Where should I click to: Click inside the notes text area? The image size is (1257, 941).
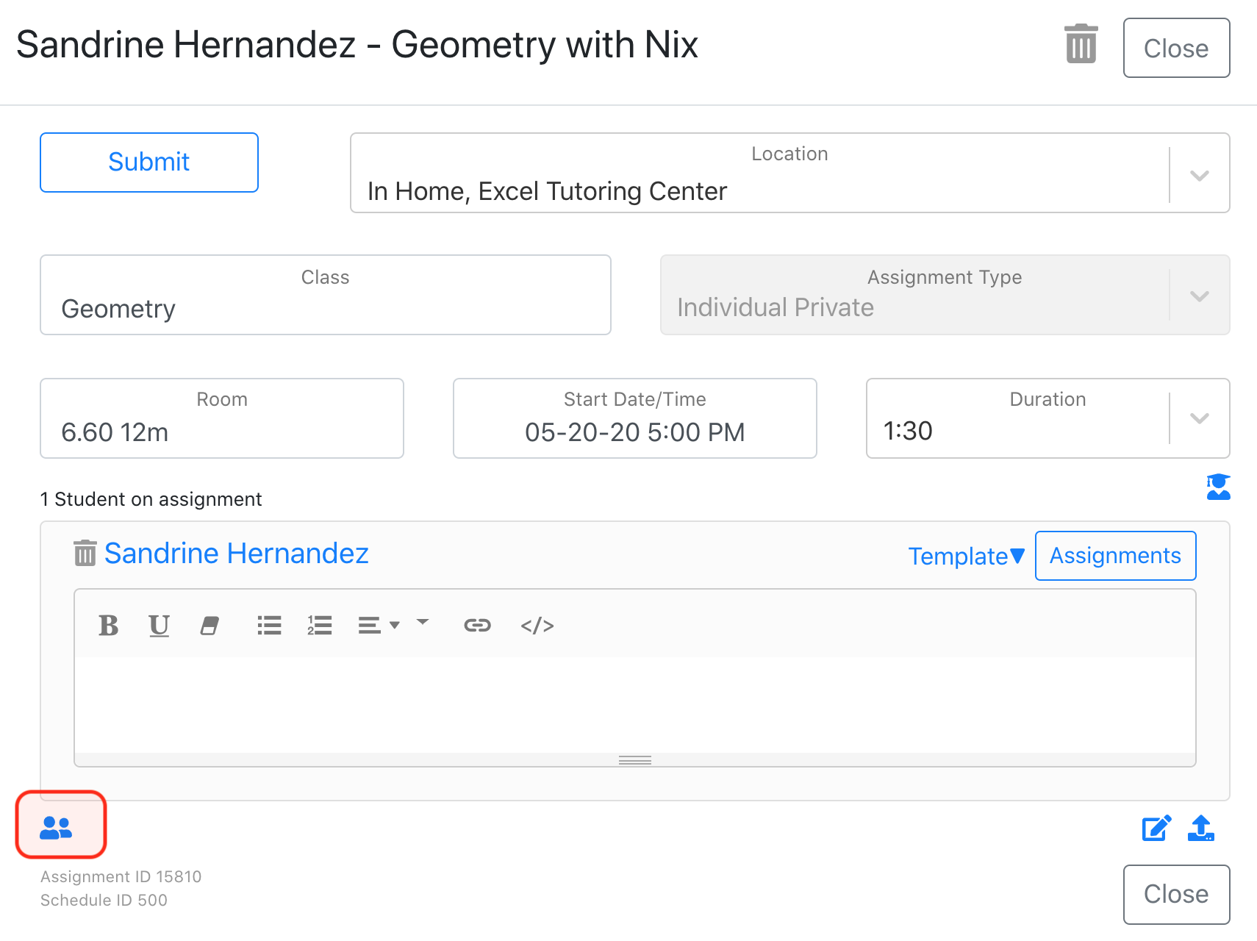(635, 704)
